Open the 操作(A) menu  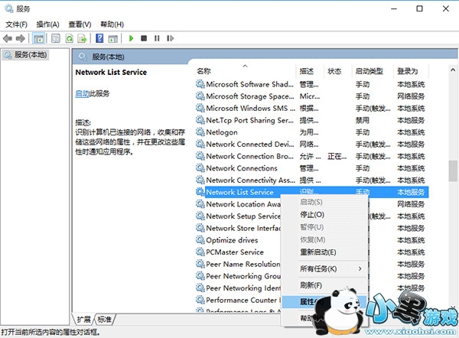coord(47,24)
